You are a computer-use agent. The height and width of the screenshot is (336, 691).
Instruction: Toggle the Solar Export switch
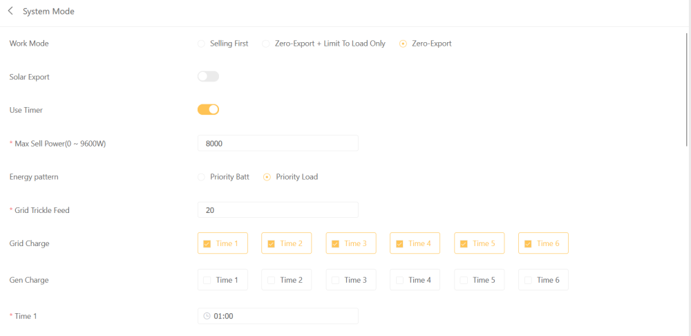(208, 77)
